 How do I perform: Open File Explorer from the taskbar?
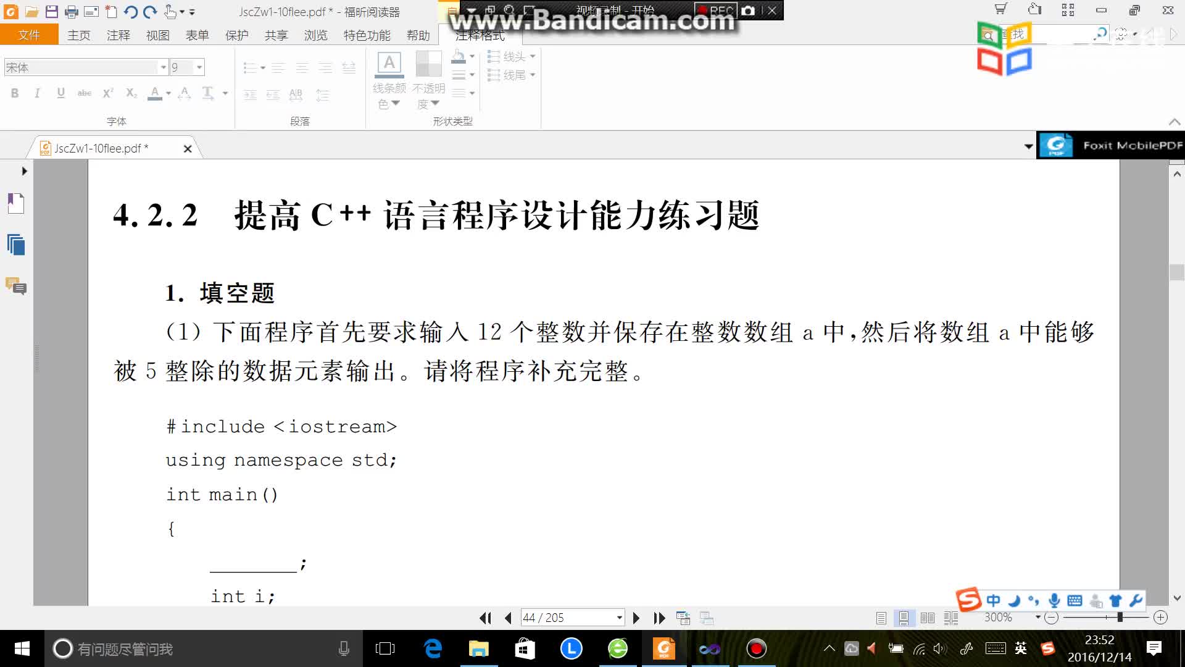[478, 648]
